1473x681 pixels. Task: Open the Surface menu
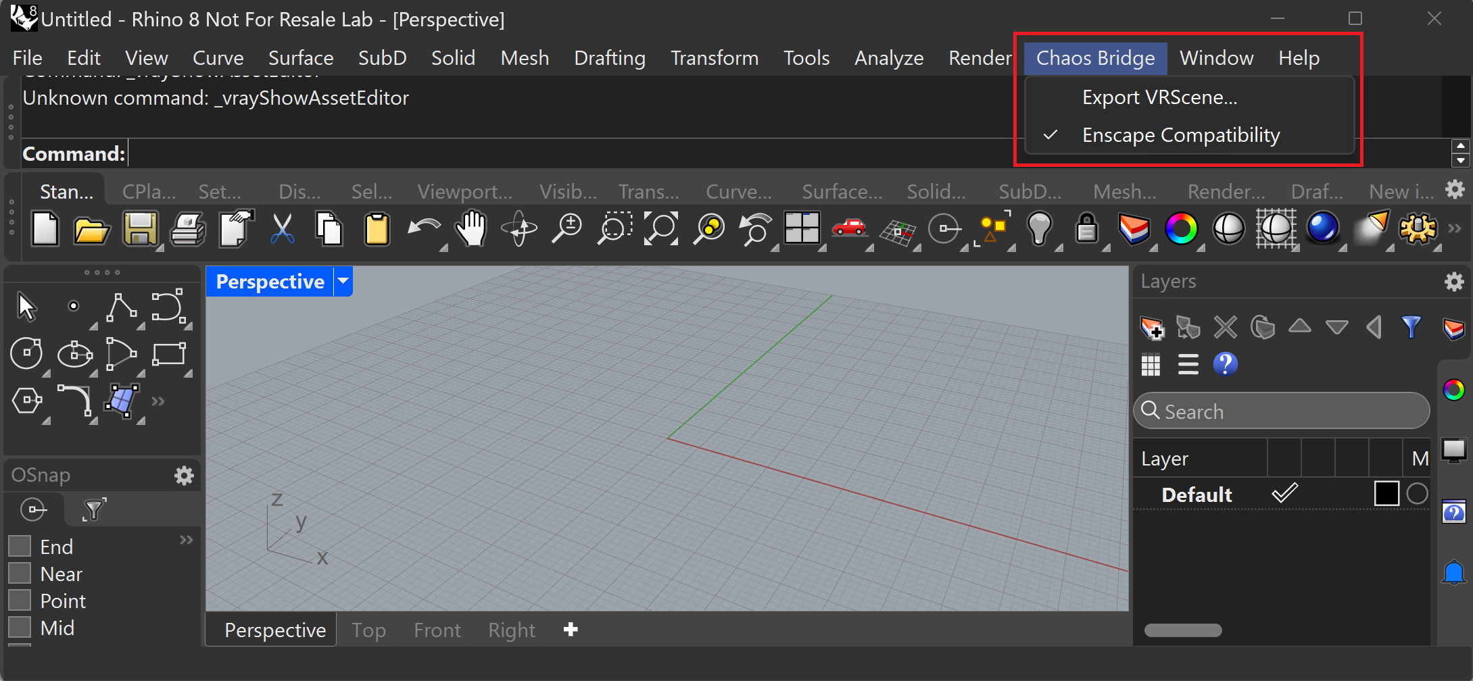[301, 58]
